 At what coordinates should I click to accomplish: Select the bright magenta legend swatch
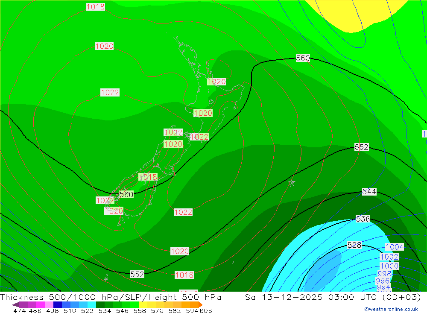click(x=40, y=304)
